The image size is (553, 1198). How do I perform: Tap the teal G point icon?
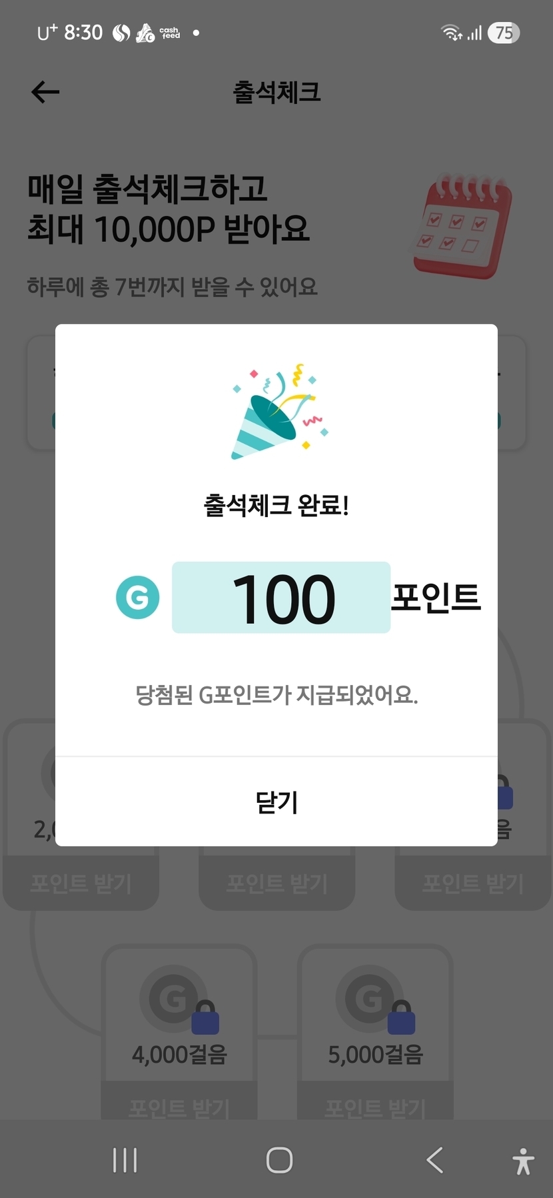pos(138,598)
